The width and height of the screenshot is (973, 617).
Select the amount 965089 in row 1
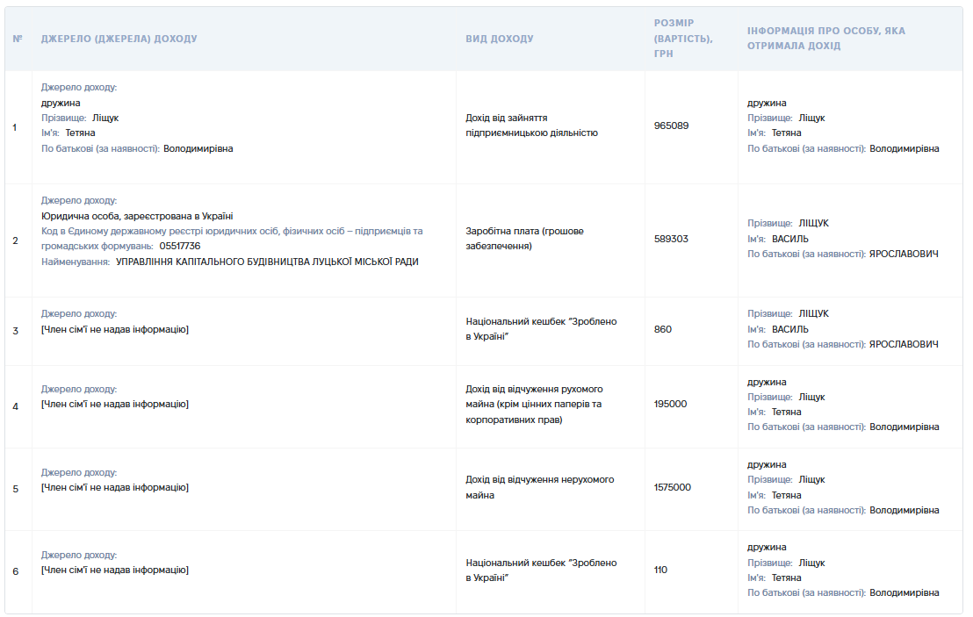click(x=672, y=126)
